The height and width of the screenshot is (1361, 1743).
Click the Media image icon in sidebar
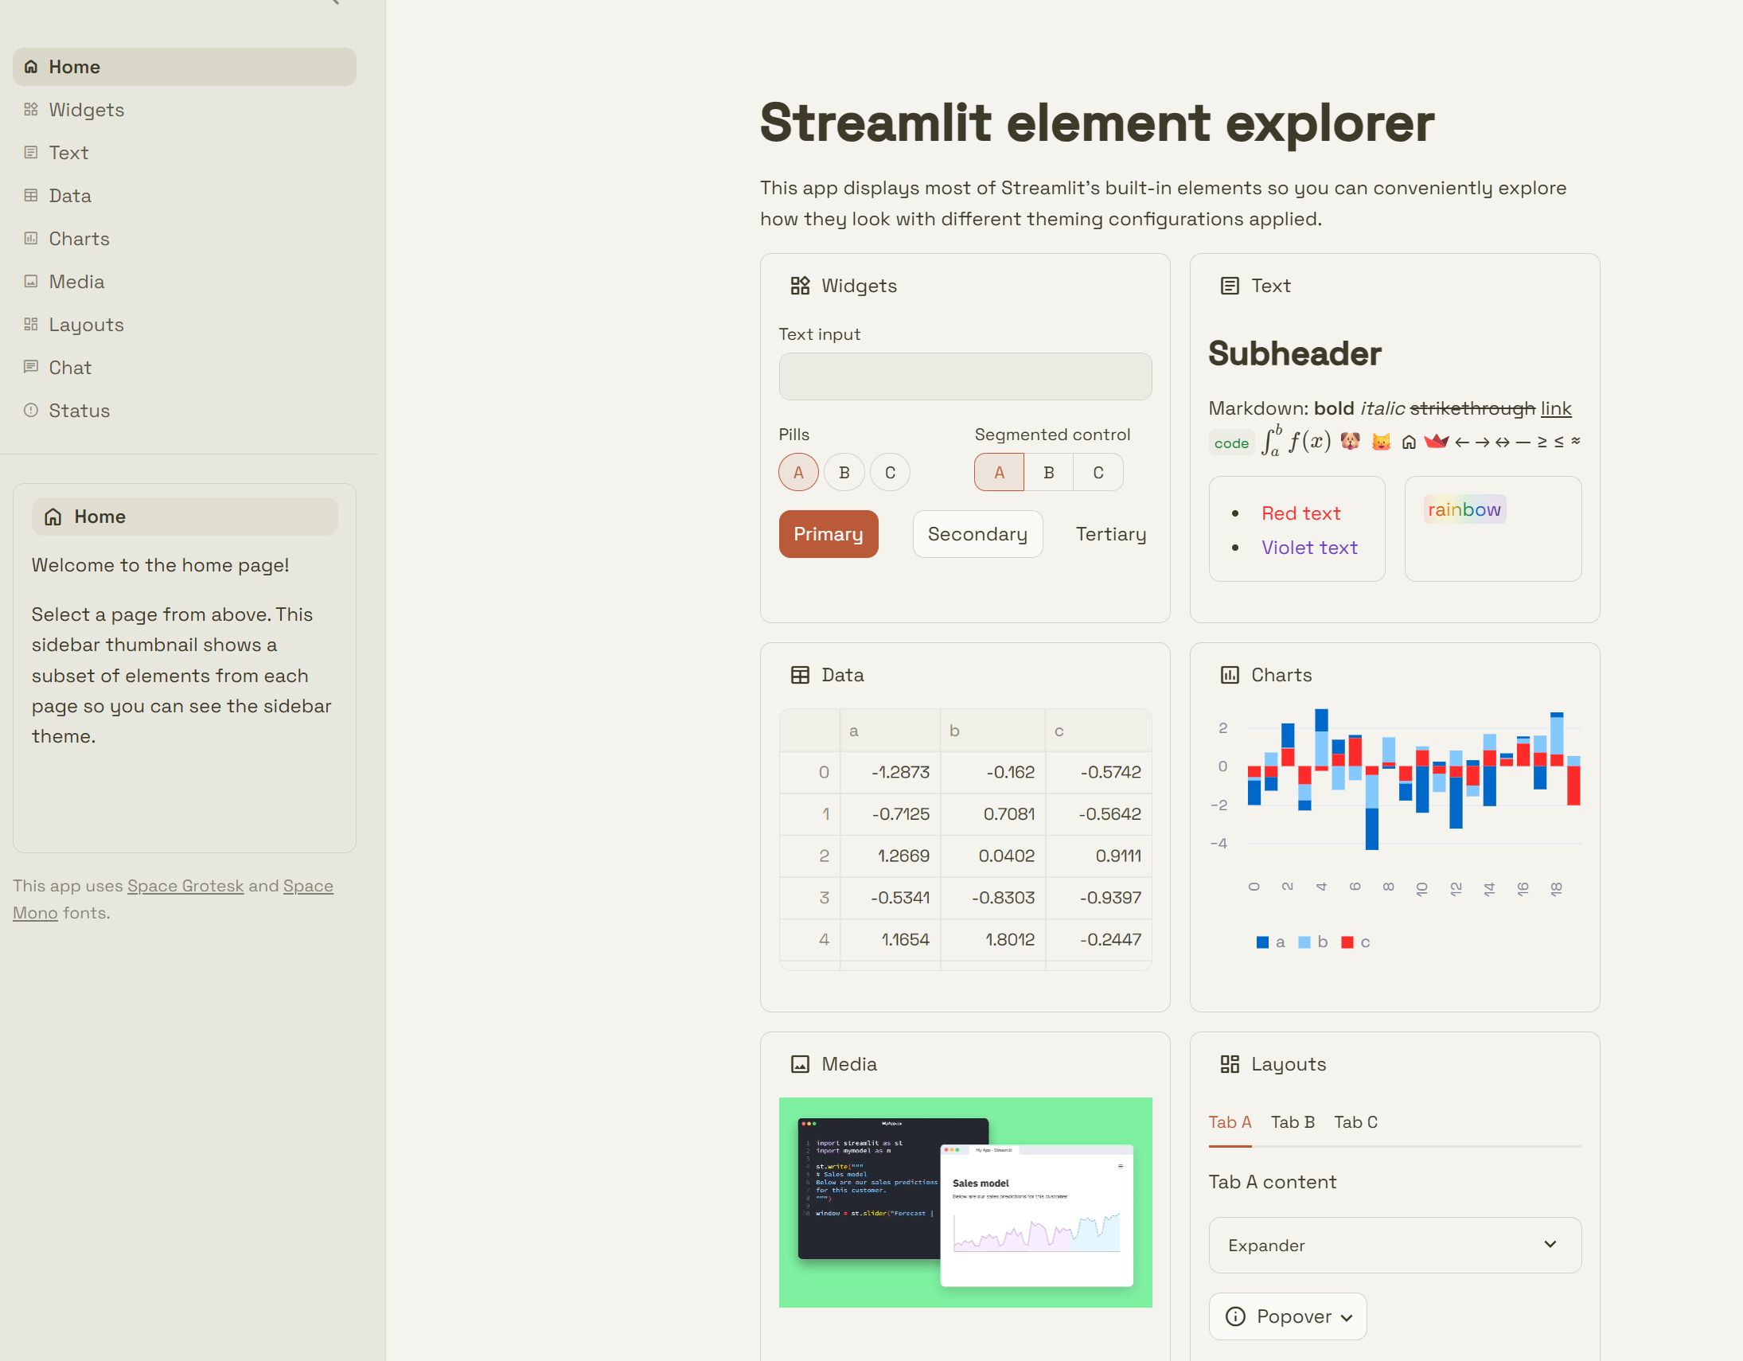[31, 282]
